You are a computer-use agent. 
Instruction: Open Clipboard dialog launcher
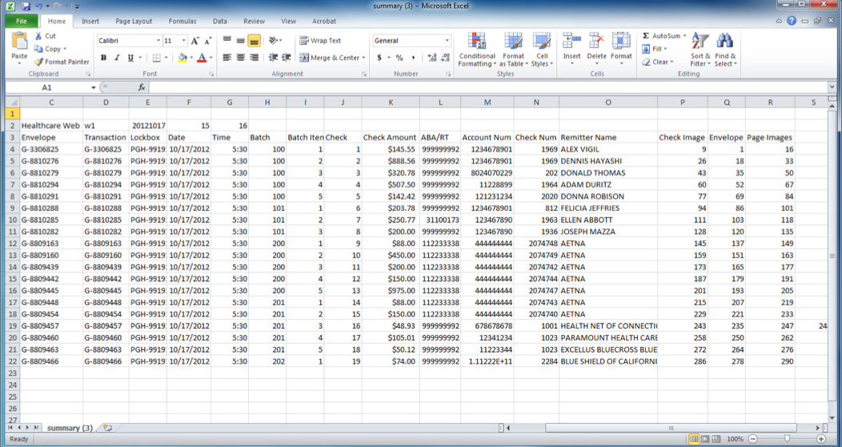tap(88, 74)
